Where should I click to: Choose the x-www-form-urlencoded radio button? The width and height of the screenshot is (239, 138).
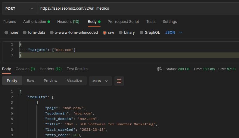click(x=52, y=33)
